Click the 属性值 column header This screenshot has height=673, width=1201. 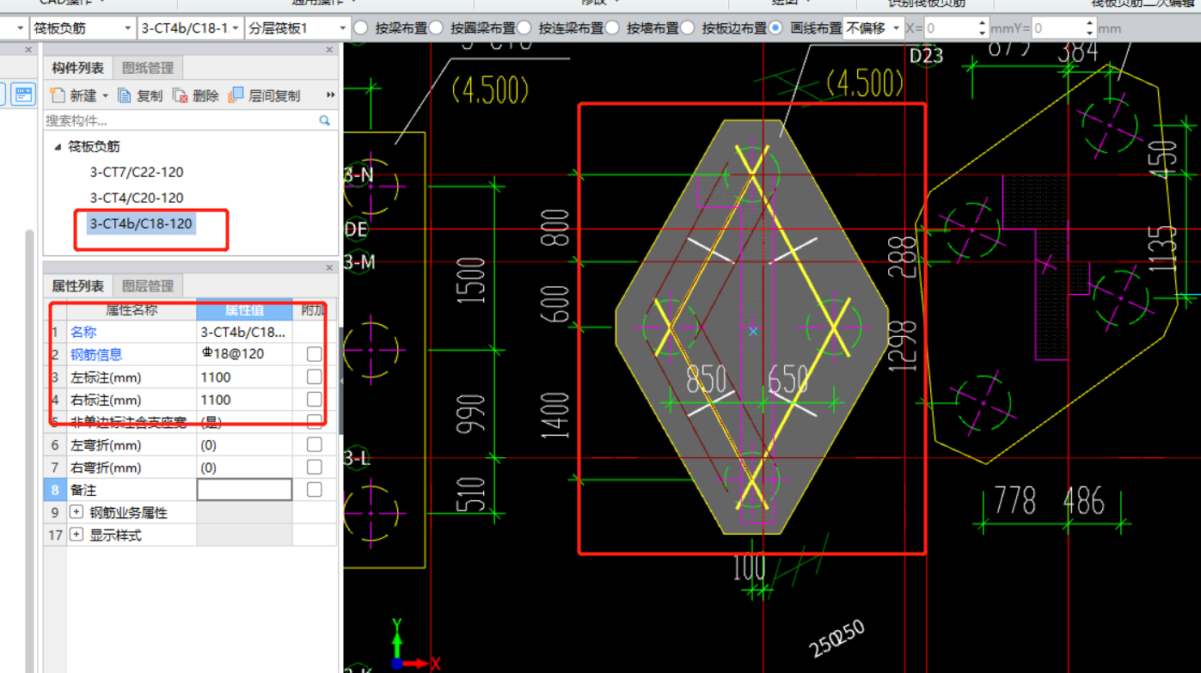pyautogui.click(x=244, y=309)
